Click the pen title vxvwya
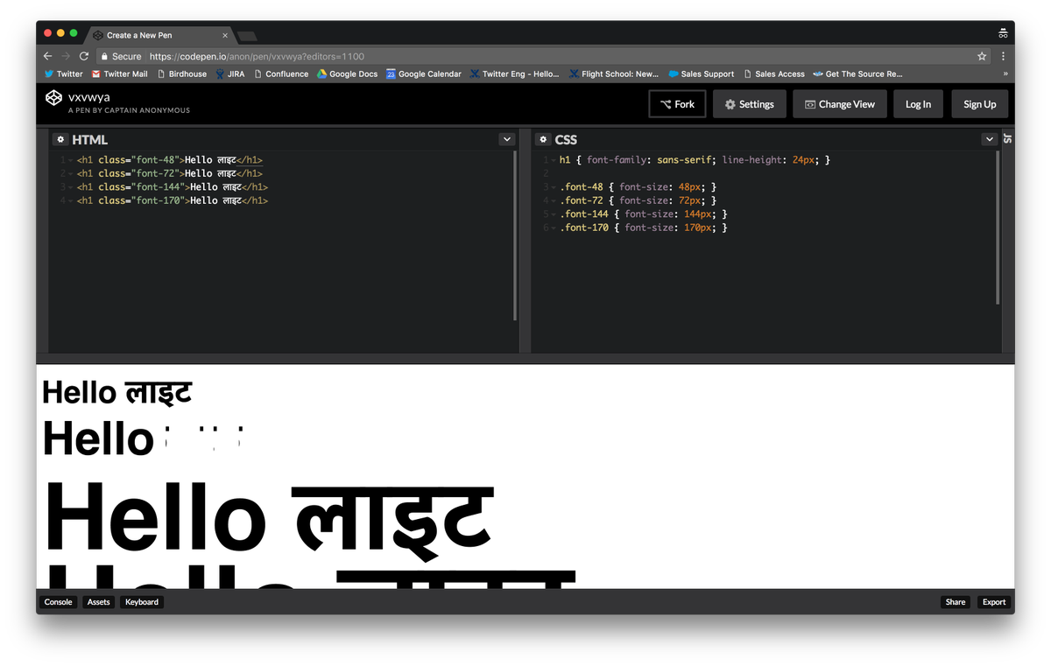This screenshot has height=666, width=1051. click(89, 97)
